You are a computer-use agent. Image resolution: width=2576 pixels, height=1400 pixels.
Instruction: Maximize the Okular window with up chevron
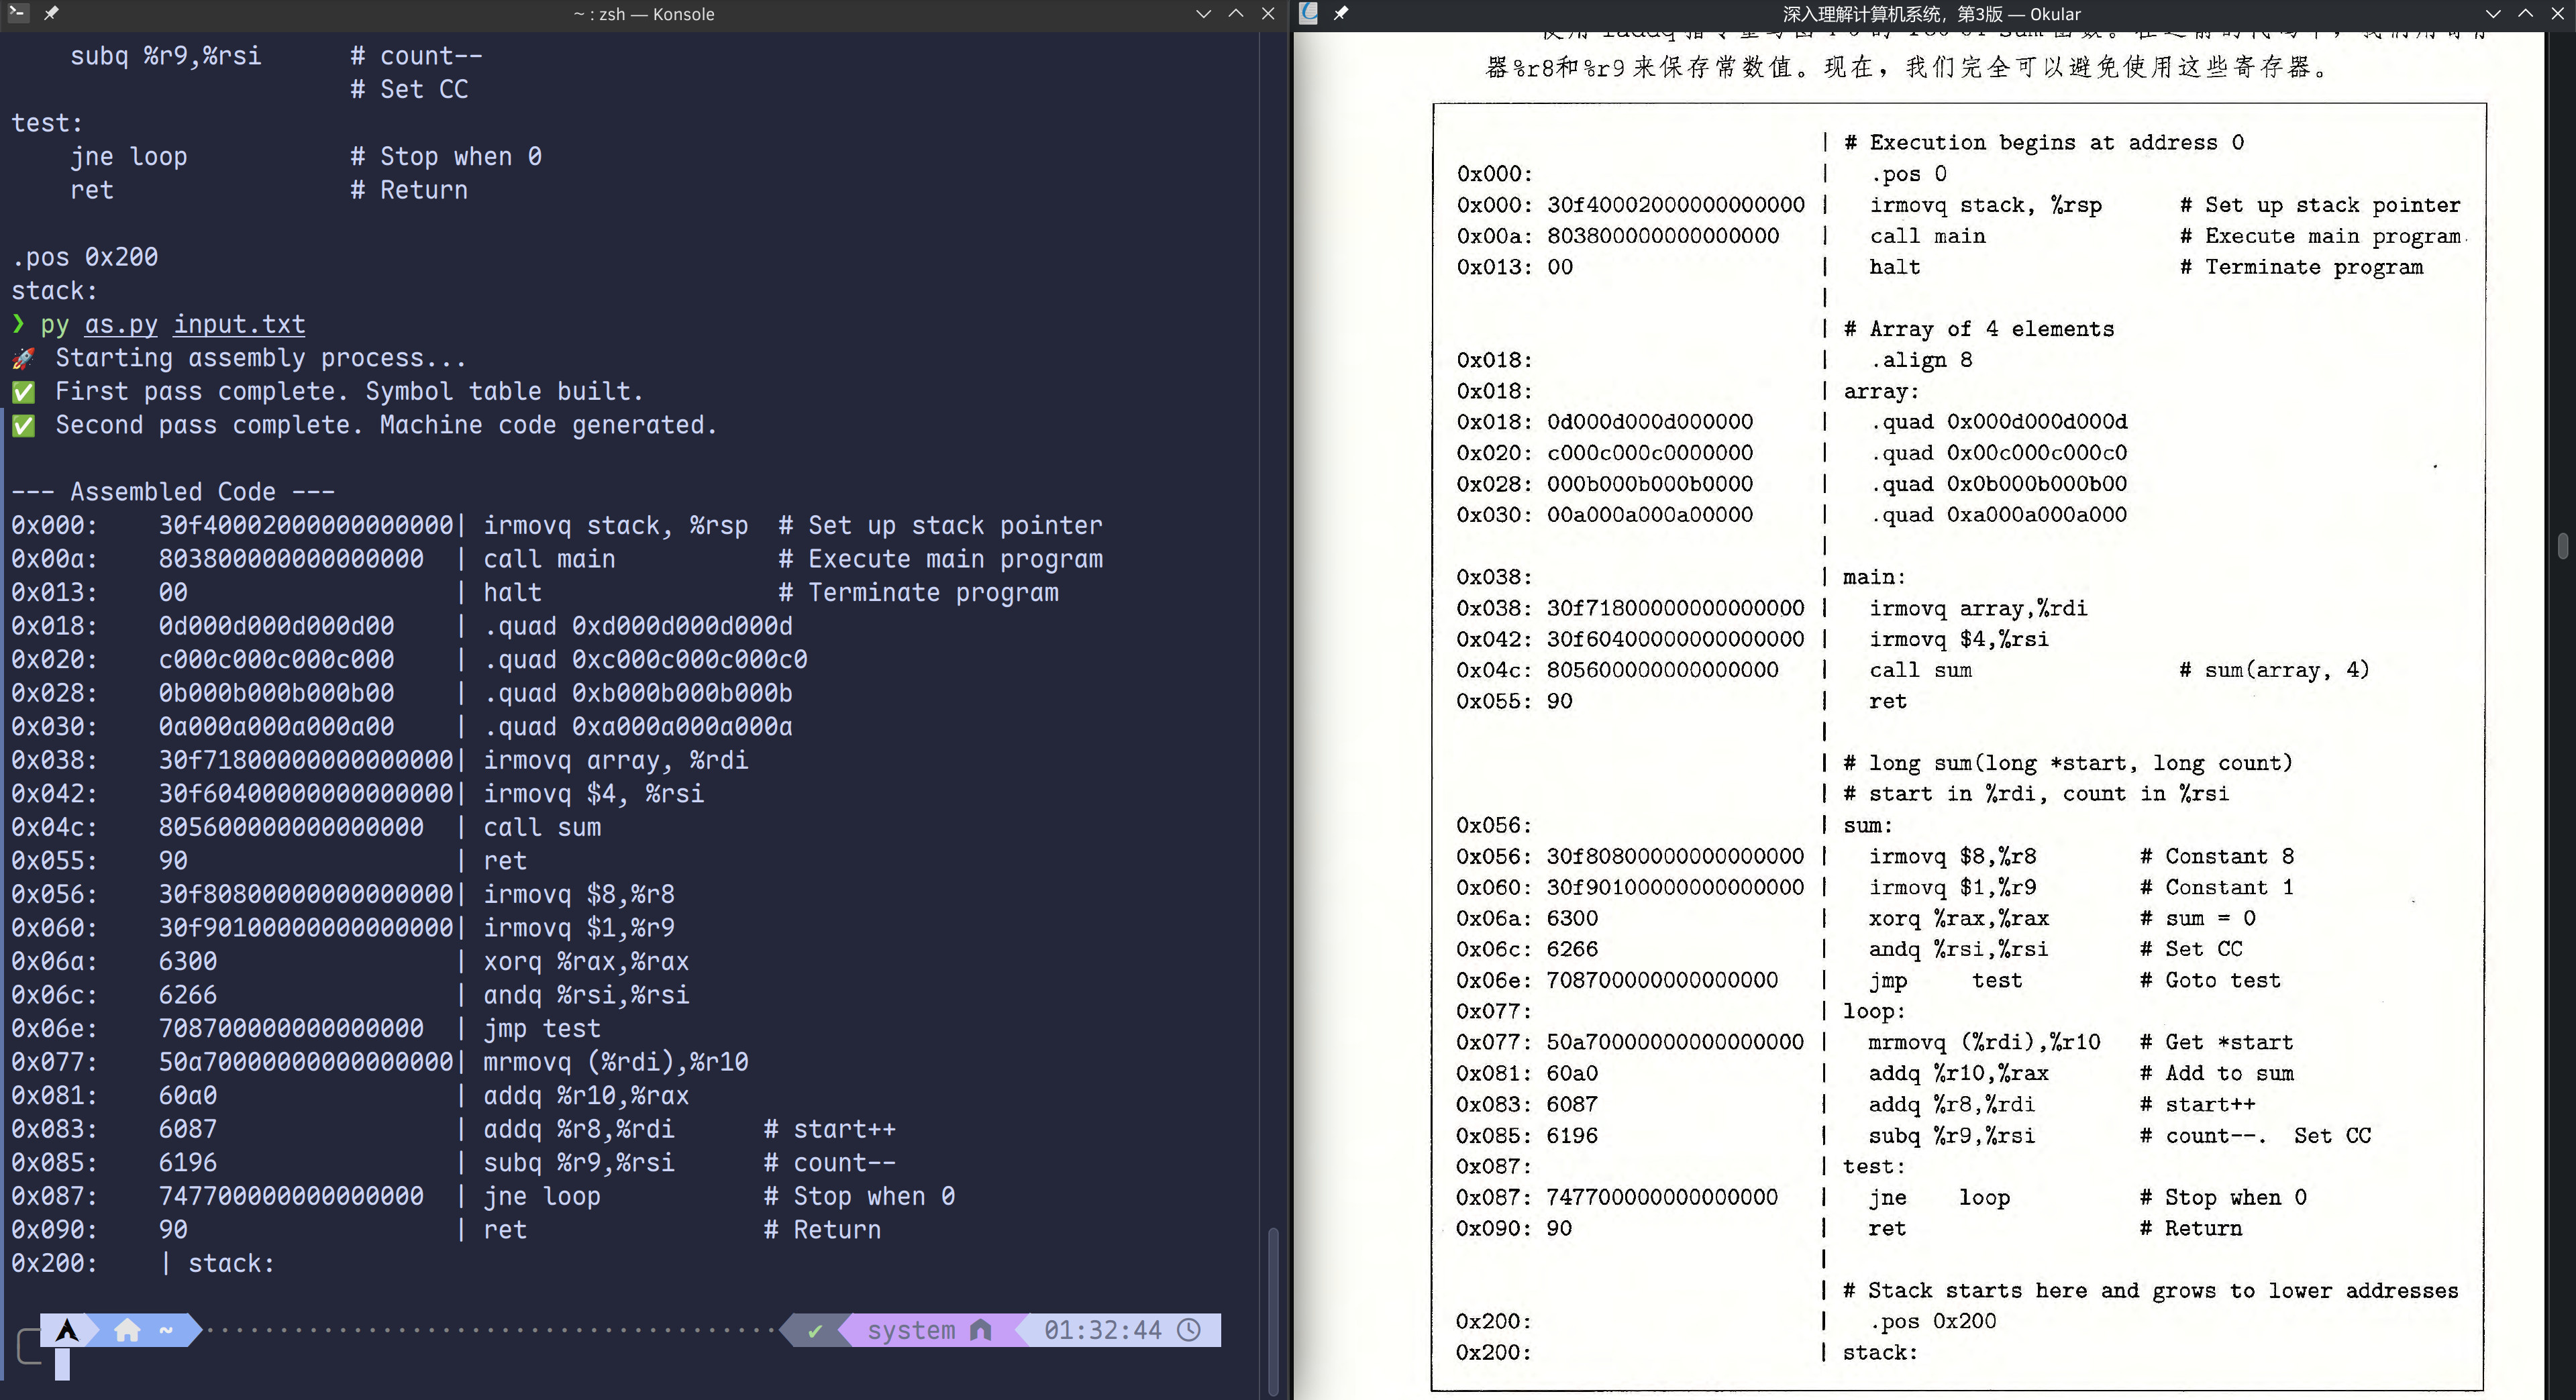click(x=2525, y=13)
